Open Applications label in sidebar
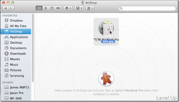This screenshot has height=102, width=179. (x=19, y=37)
